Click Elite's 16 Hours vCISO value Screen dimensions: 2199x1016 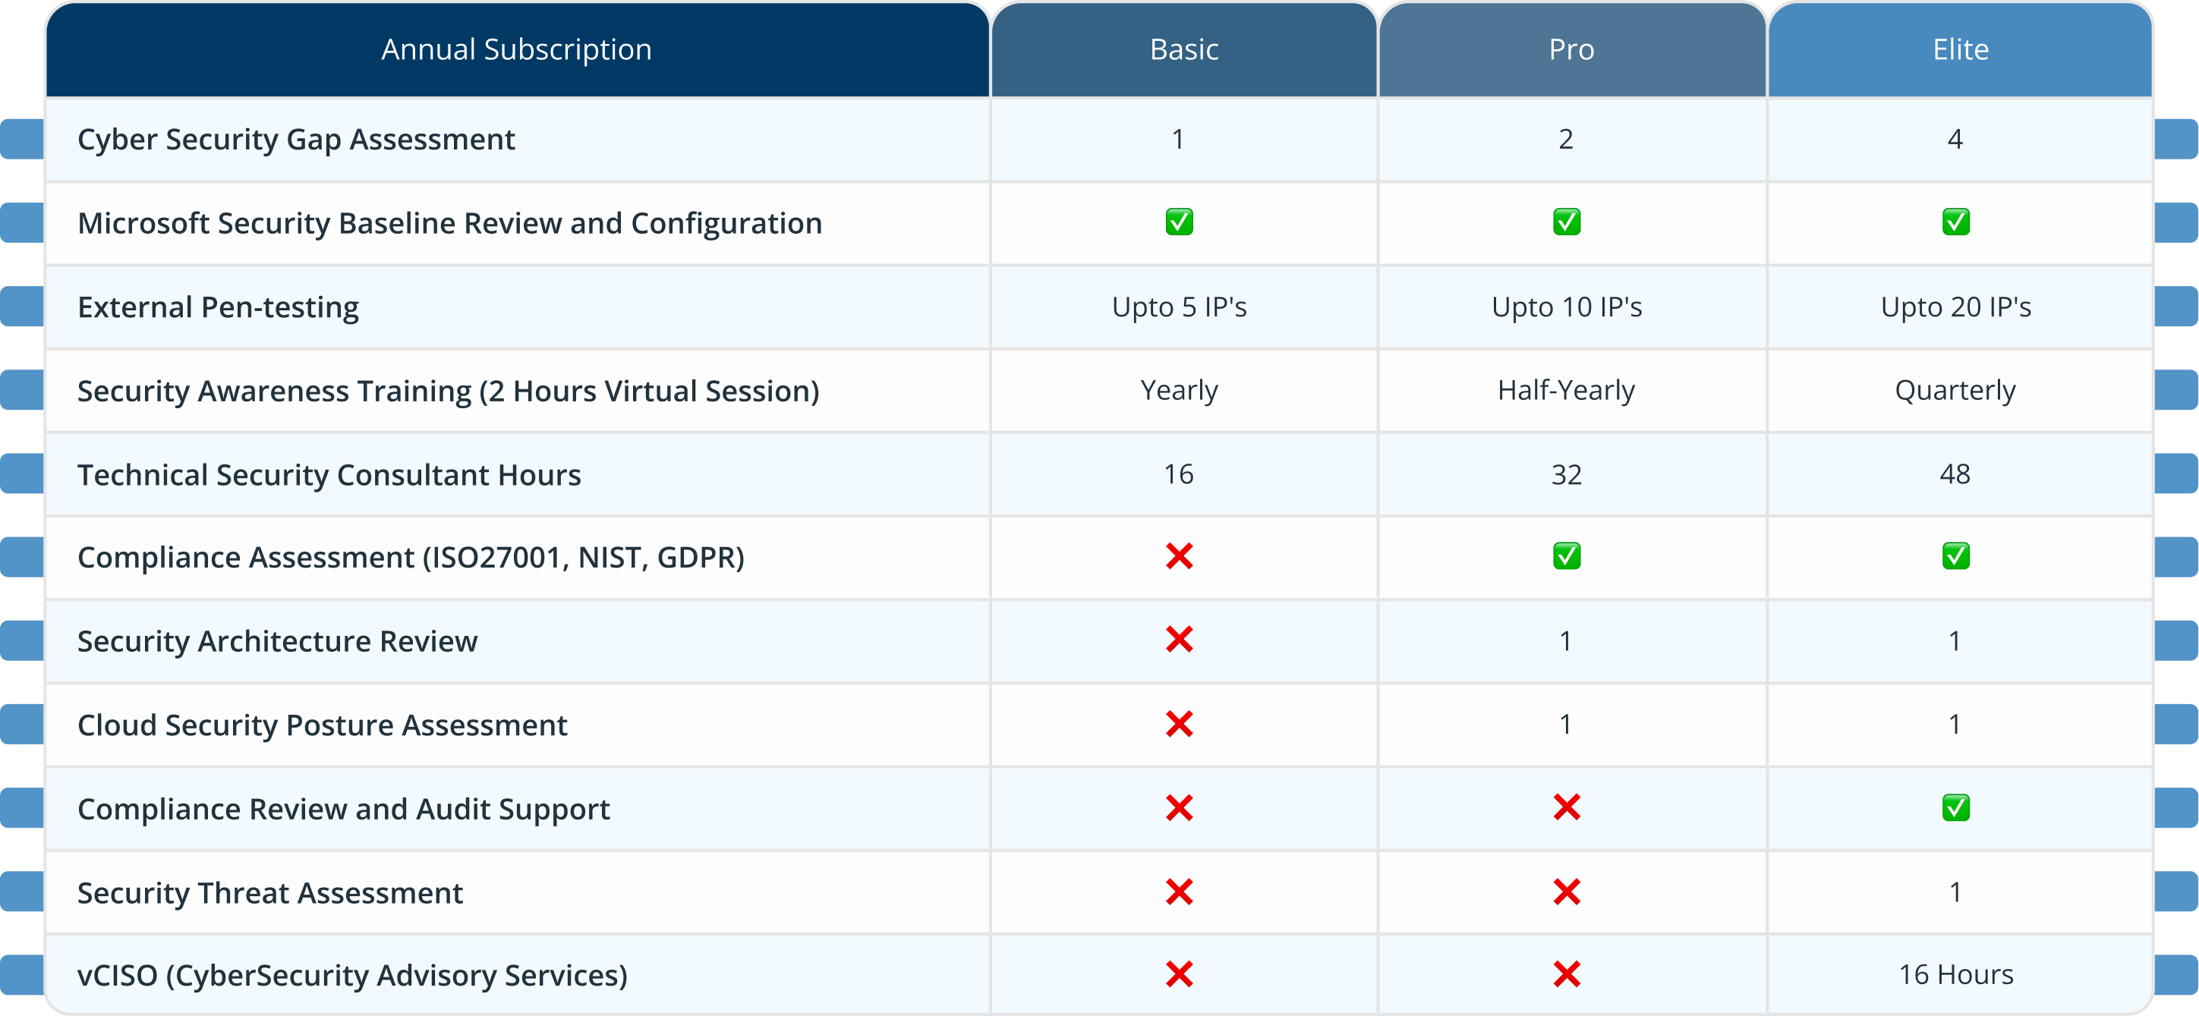click(x=1955, y=974)
